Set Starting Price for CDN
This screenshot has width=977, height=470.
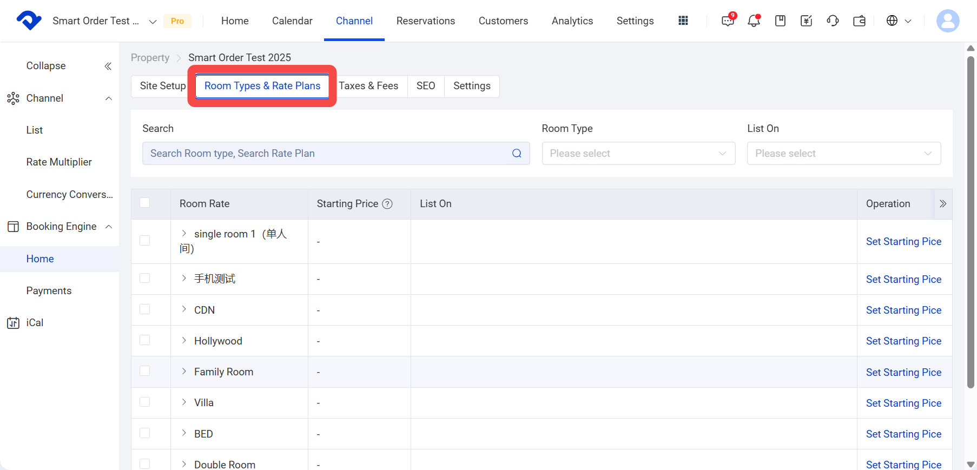903,310
